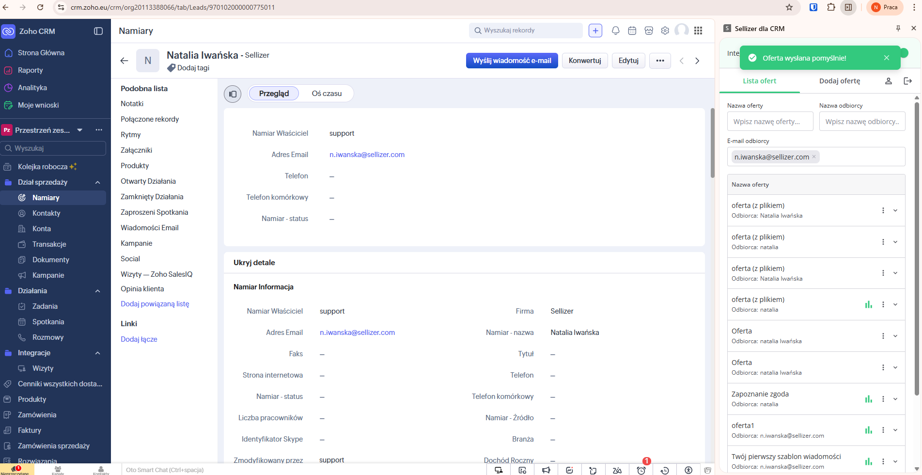Open the Przestrzeń zespołu dropdown
922x475 pixels.
pos(80,130)
